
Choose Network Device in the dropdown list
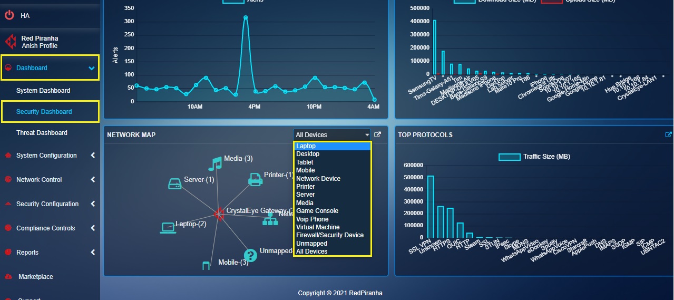pos(333,179)
